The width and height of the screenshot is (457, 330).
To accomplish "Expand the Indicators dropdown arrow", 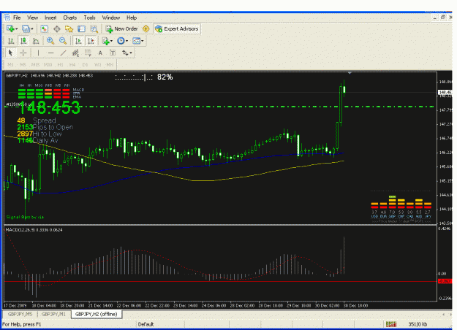I will 111,41.
